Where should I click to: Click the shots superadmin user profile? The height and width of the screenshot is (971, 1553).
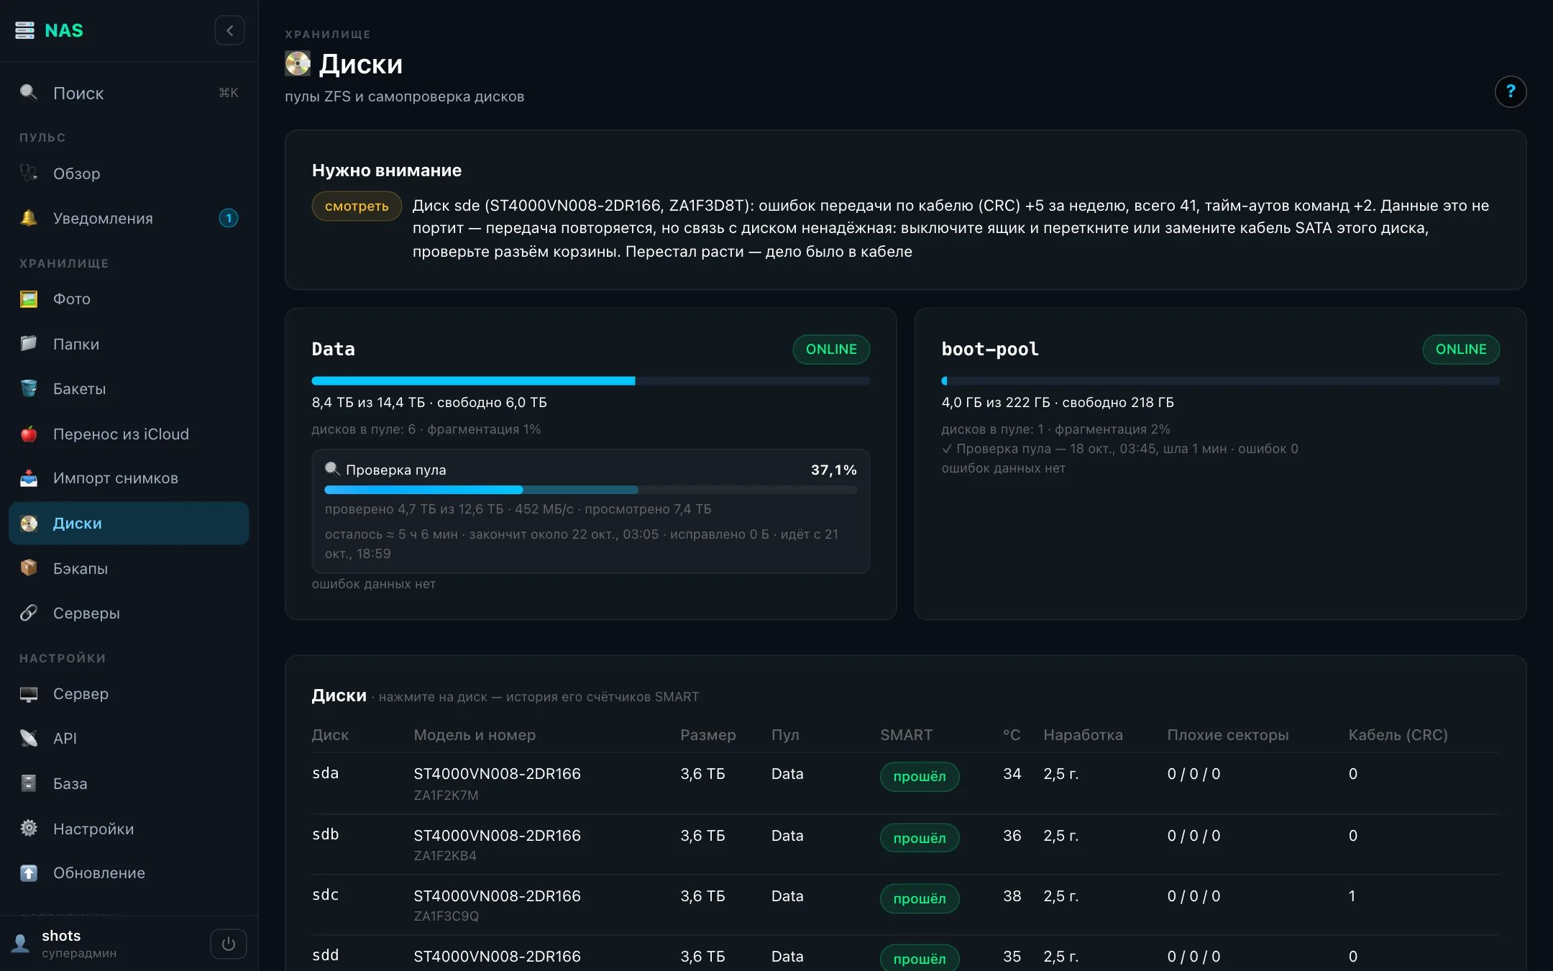coord(65,944)
